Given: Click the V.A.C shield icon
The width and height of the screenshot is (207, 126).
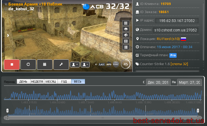Looking at the screenshot, I should [x=116, y=64].
